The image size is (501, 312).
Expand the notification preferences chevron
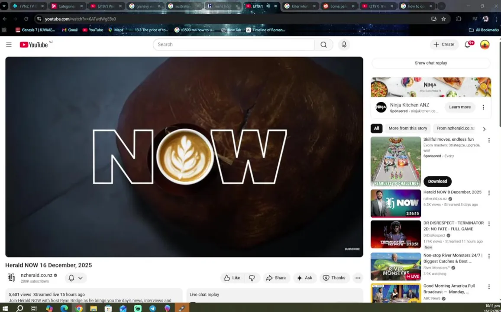[x=81, y=278]
